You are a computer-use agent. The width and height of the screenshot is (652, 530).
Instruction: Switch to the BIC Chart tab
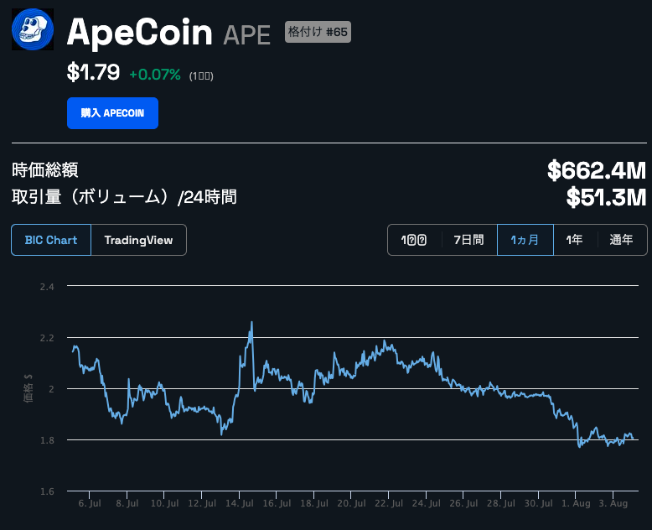(50, 240)
